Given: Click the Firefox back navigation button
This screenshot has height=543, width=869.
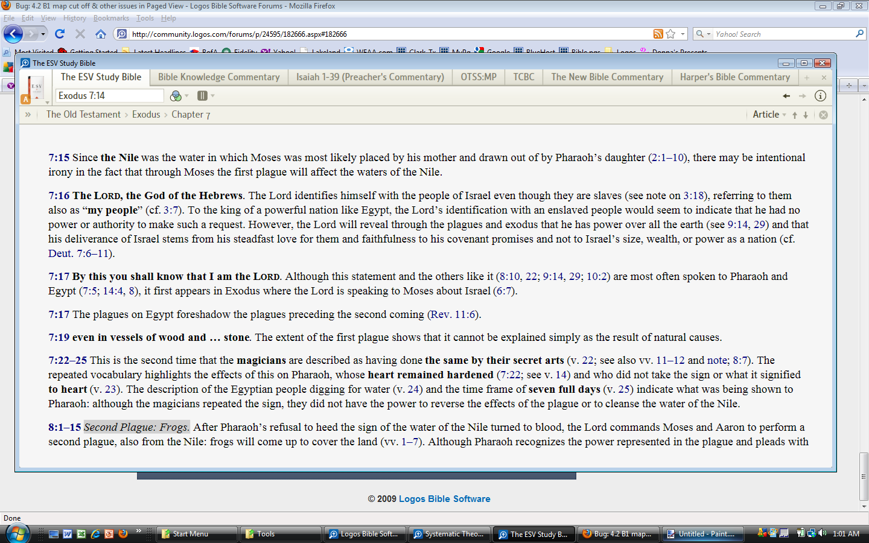Looking at the screenshot, I should 13,34.
